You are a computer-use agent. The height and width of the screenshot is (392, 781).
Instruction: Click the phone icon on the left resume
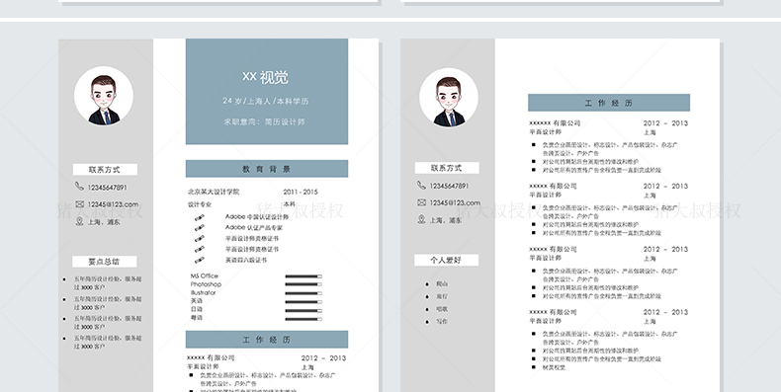(79, 186)
